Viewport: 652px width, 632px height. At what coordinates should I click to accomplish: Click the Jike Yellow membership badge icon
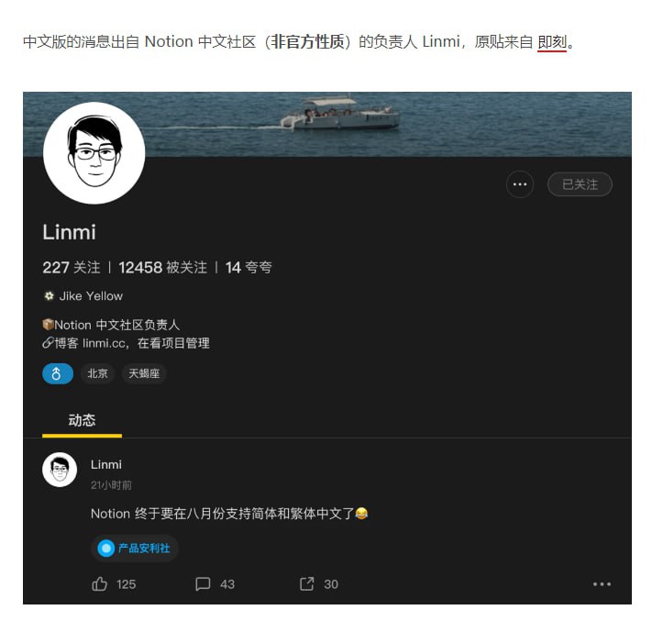(50, 296)
